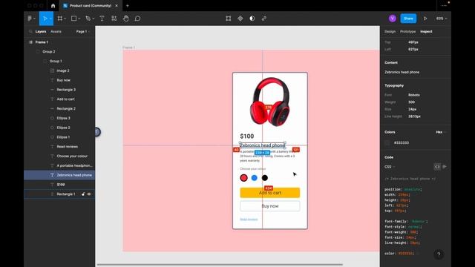Switch to the Prototype tab
475x267 pixels.
(x=407, y=31)
